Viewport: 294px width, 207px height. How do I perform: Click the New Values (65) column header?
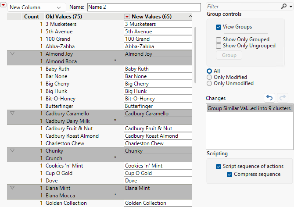(151, 17)
